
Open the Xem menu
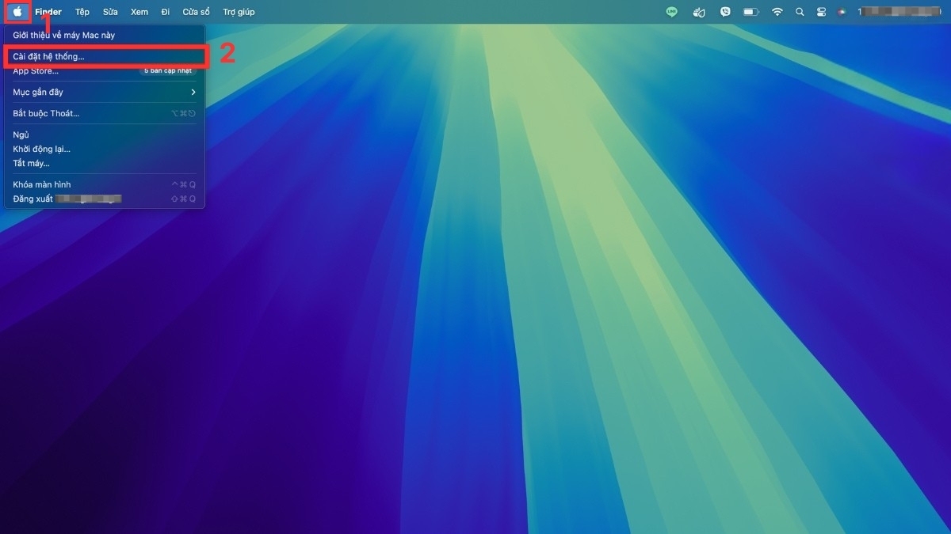pyautogui.click(x=139, y=12)
